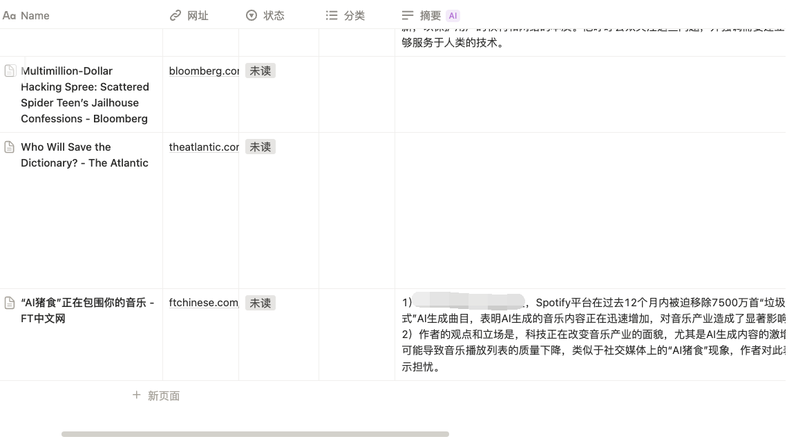
Task: Open the ftchinese.com link
Action: (x=201, y=302)
